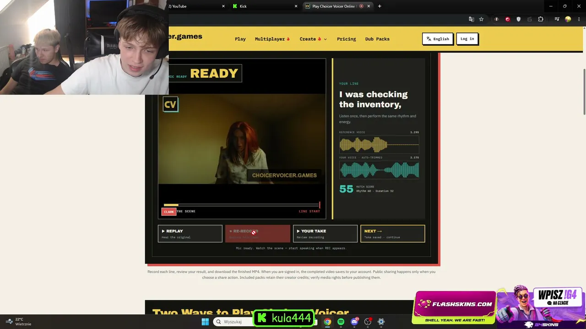Click the Log in button
This screenshot has height=329, width=586.
467,39
